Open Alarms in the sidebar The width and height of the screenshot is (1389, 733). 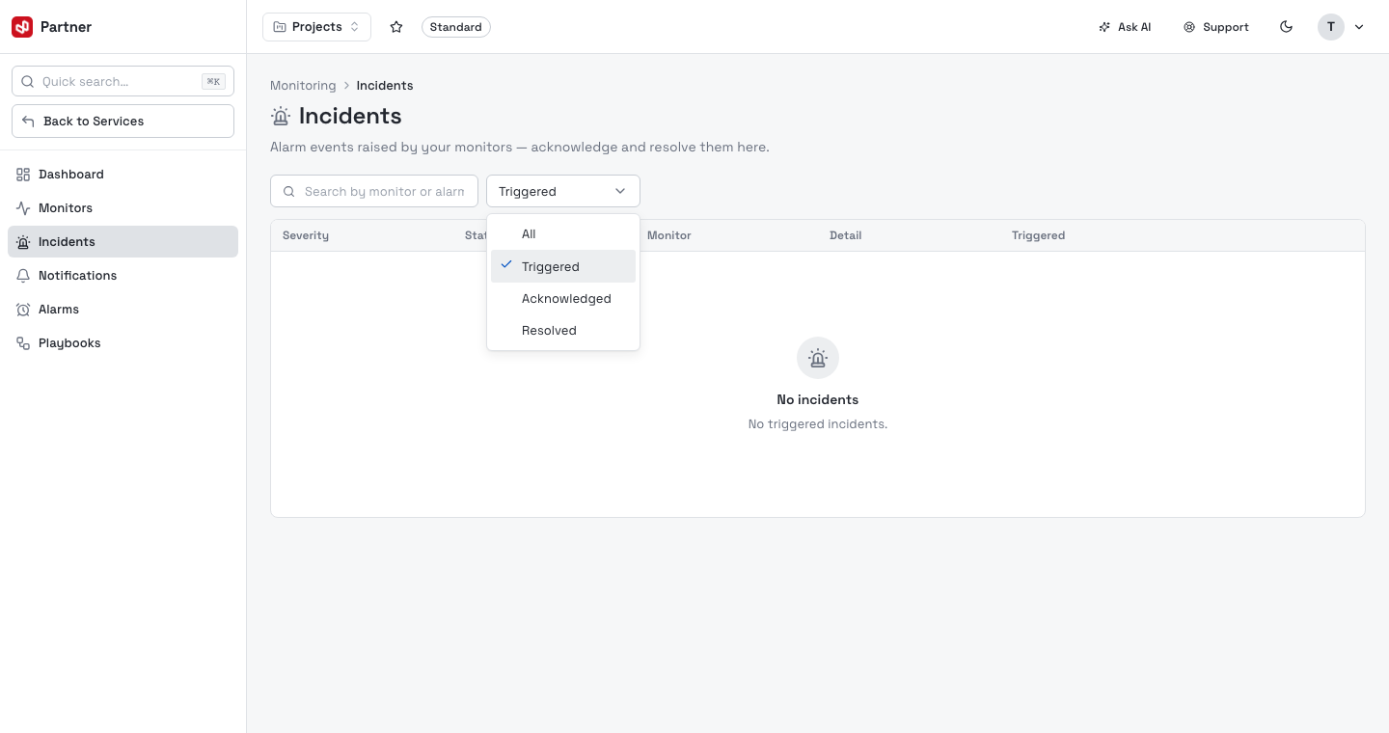[x=123, y=310]
